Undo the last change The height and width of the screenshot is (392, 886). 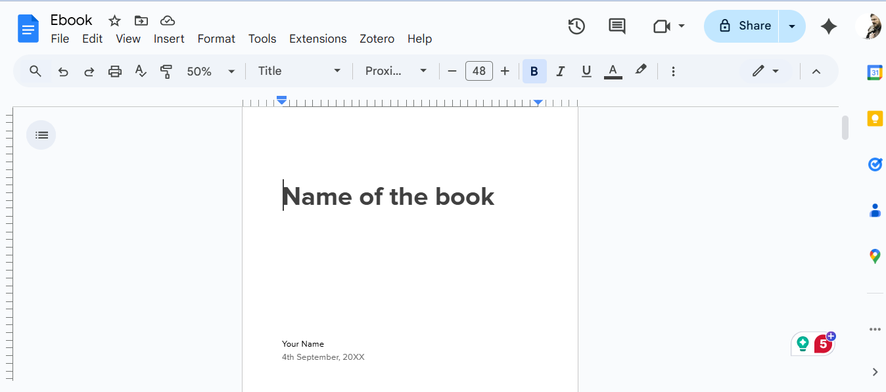(x=62, y=71)
